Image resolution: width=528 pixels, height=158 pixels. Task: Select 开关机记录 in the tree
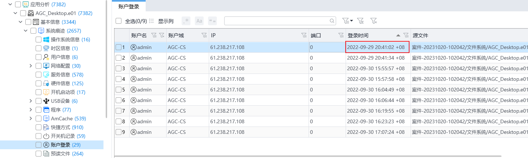coord(63,136)
